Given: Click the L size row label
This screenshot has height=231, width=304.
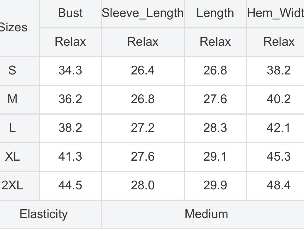Looking at the screenshot, I should pyautogui.click(x=12, y=128).
